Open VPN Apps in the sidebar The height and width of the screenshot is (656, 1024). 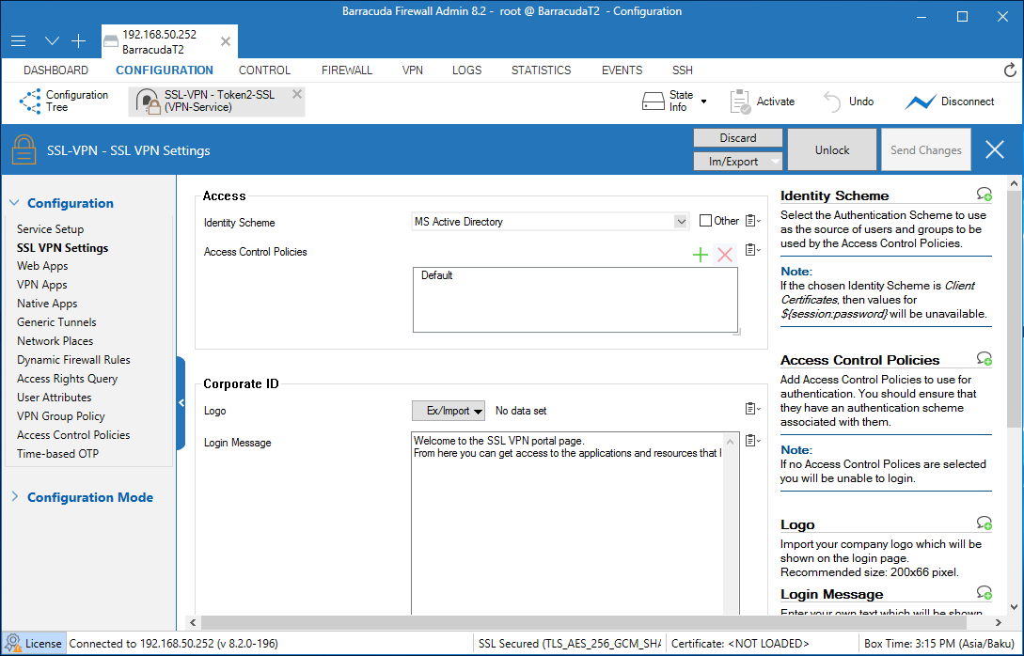[41, 285]
